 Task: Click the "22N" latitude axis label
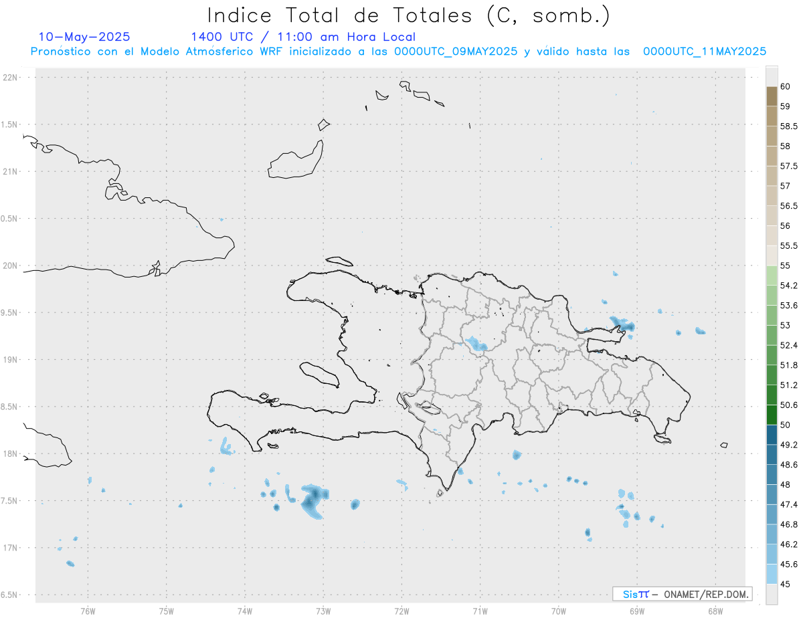click(x=11, y=78)
